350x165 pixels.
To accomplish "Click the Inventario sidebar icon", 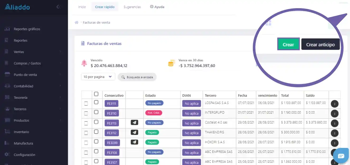I will click(7, 132).
